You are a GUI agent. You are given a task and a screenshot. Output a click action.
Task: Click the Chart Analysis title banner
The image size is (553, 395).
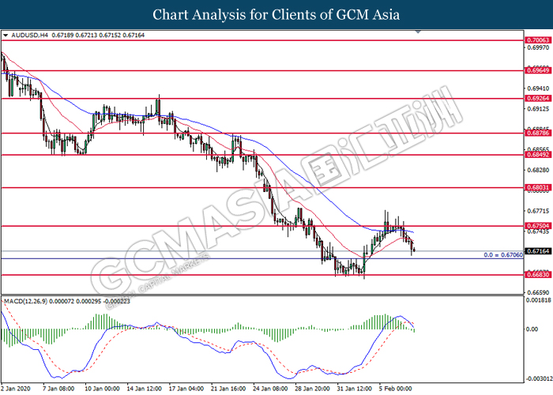pyautogui.click(x=276, y=14)
